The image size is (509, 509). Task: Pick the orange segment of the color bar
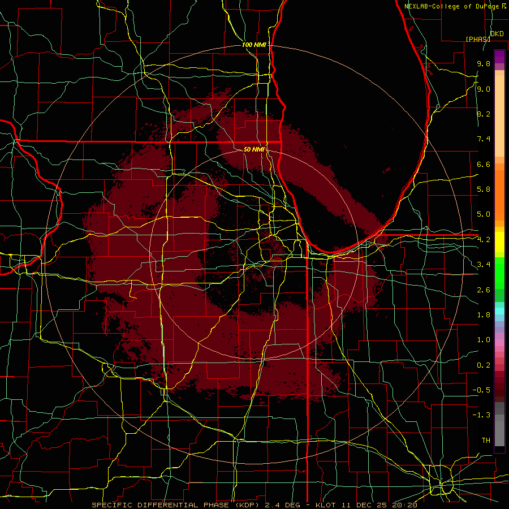(499, 195)
